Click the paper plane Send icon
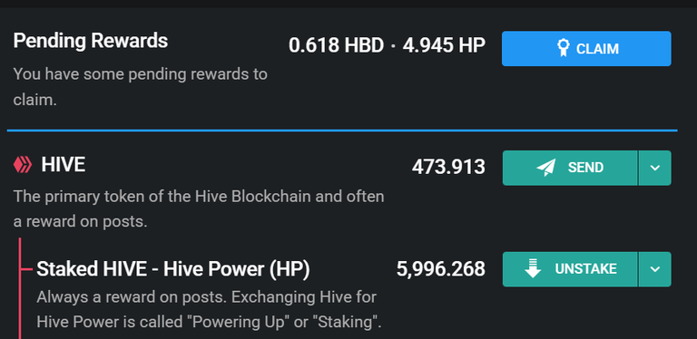Screen dimensions: 697x339 (x=545, y=168)
